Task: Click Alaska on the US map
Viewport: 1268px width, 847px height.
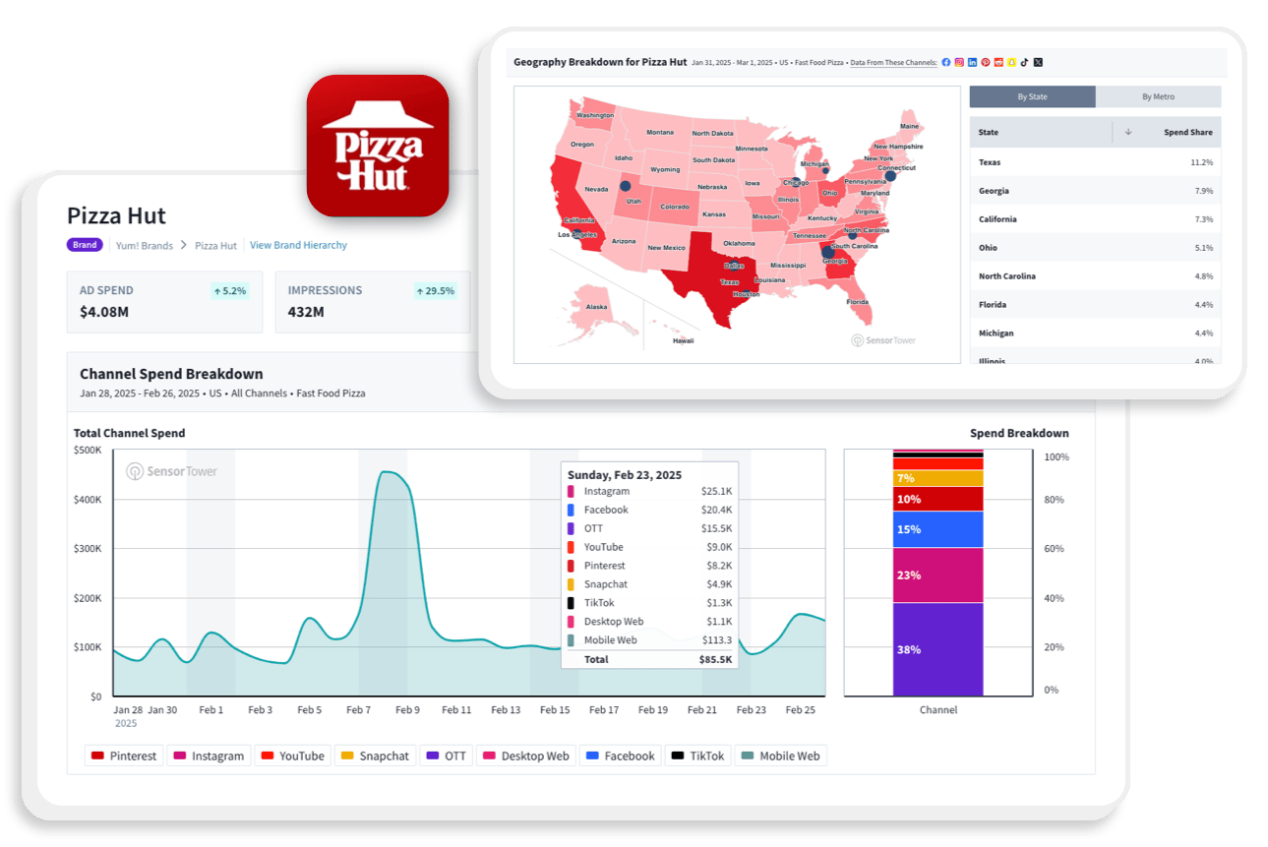Action: 596,307
